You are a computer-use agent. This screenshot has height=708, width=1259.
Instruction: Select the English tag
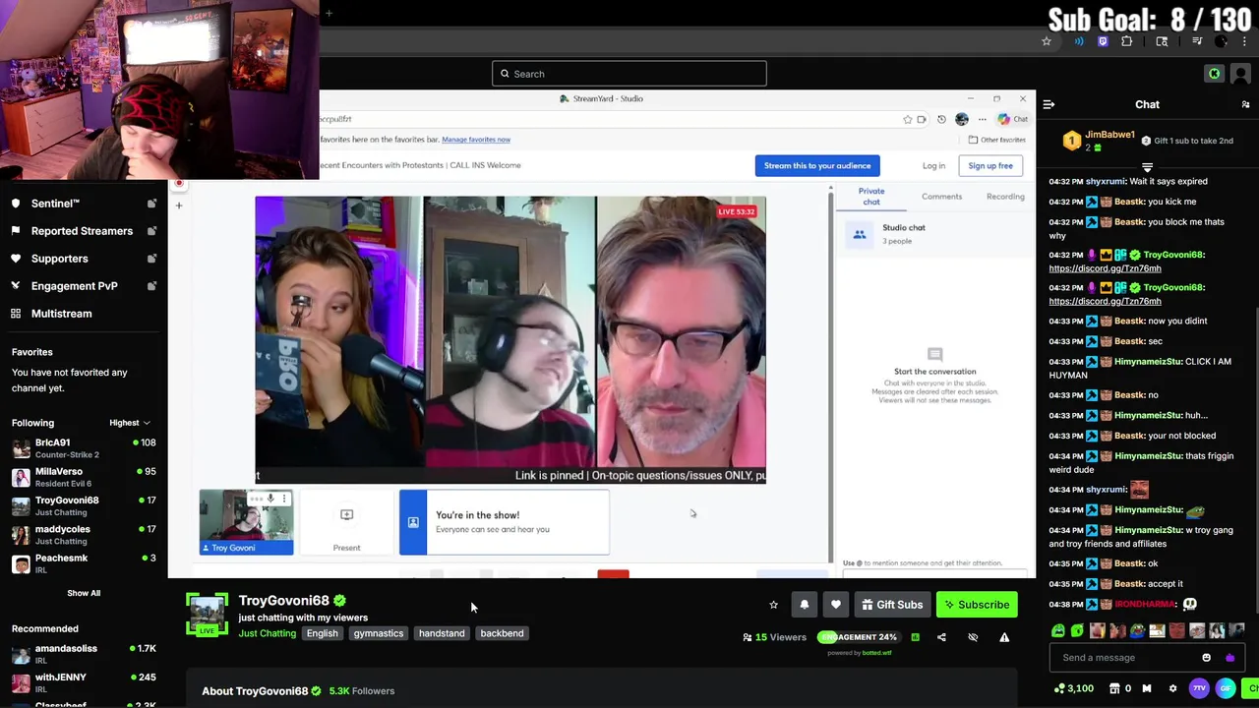click(322, 633)
